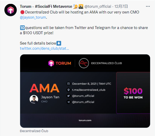This screenshot has height=136, width=155.
Task: Click the red stop-sign emoji in the tweet
Action: pos(22,12)
